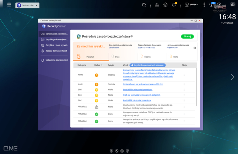Open security policy settings gear next to title
238x154 pixels.
click(x=131, y=36)
